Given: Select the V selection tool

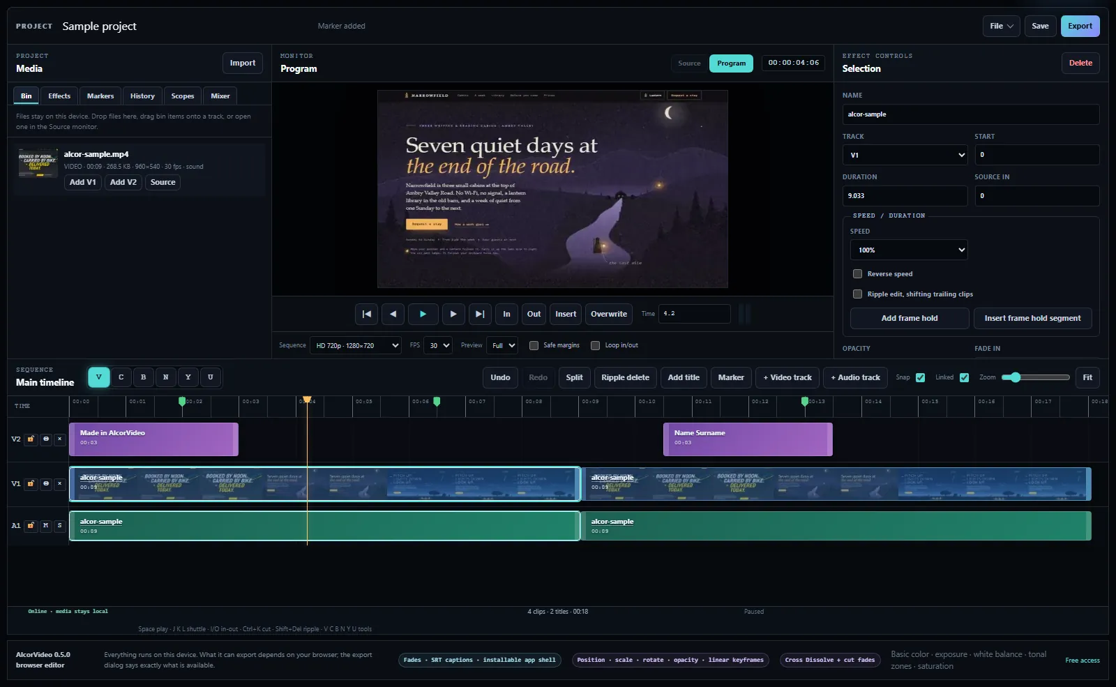Looking at the screenshot, I should tap(99, 377).
